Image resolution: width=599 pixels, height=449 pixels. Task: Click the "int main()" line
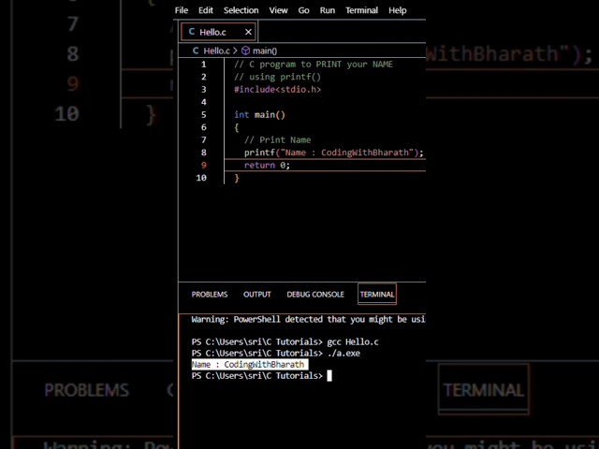(x=259, y=114)
